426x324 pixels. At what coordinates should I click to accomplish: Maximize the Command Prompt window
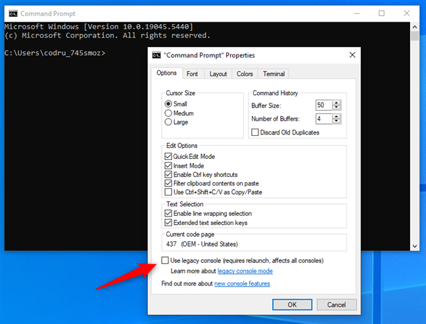coord(381,13)
